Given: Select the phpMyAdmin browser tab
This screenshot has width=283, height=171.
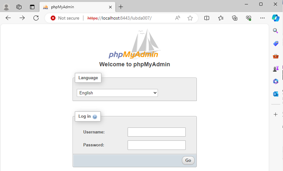Looking at the screenshot, I should [x=77, y=7].
